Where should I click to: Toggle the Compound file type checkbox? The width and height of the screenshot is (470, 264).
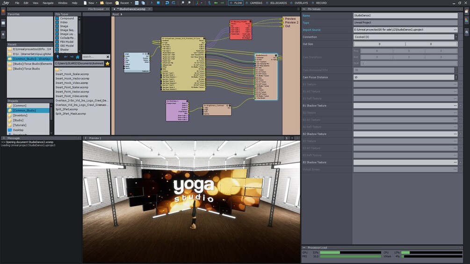point(57,18)
